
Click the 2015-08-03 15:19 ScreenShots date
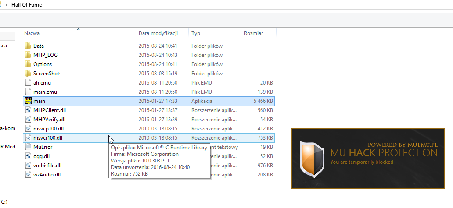pyautogui.click(x=158, y=74)
